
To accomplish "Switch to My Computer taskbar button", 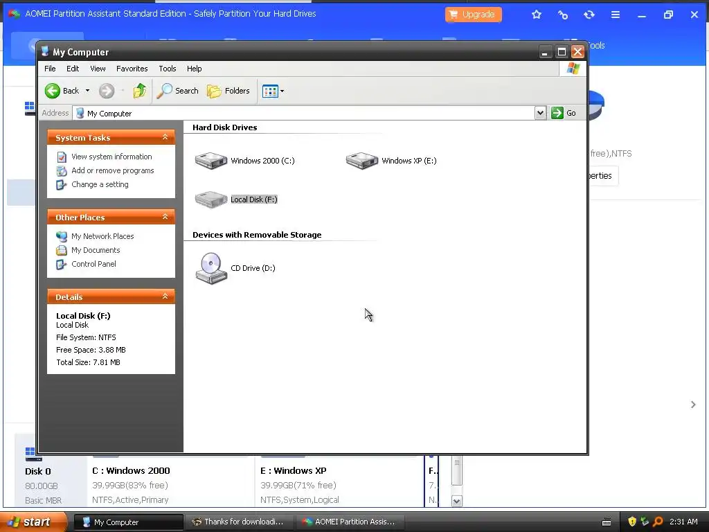I will pyautogui.click(x=129, y=522).
